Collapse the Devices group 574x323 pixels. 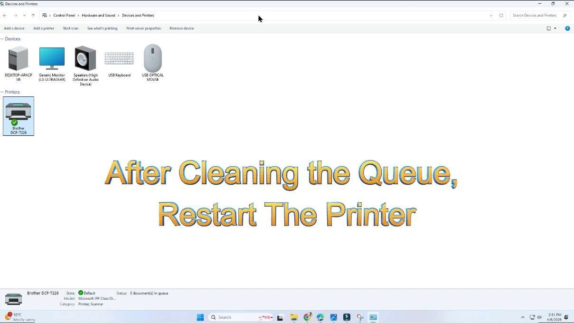click(x=2, y=39)
